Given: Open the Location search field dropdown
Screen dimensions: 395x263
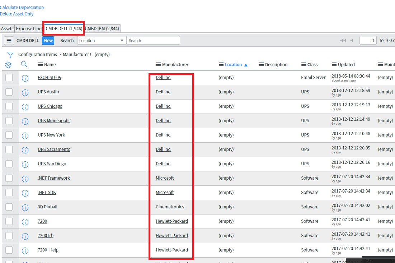Looking at the screenshot, I should click(x=102, y=40).
